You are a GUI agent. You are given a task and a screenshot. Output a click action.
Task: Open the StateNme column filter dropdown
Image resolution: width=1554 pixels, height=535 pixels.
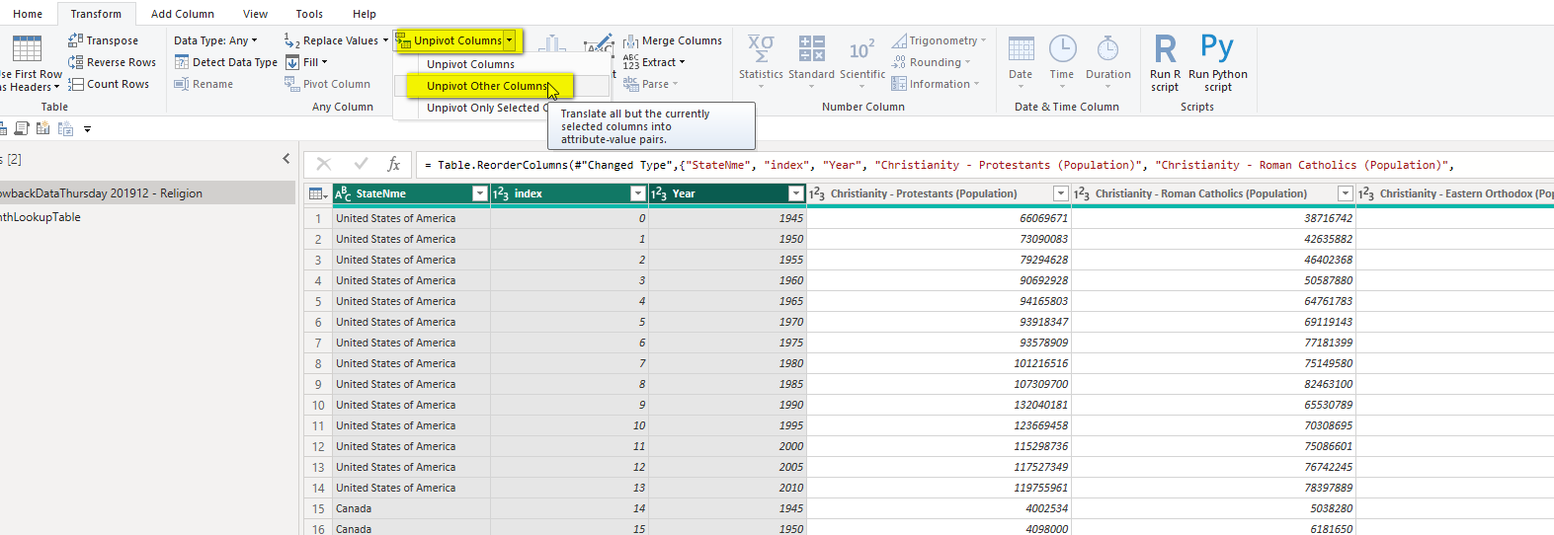pyautogui.click(x=480, y=193)
